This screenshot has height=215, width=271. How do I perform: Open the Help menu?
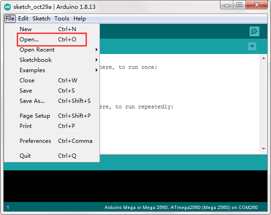pos(79,18)
